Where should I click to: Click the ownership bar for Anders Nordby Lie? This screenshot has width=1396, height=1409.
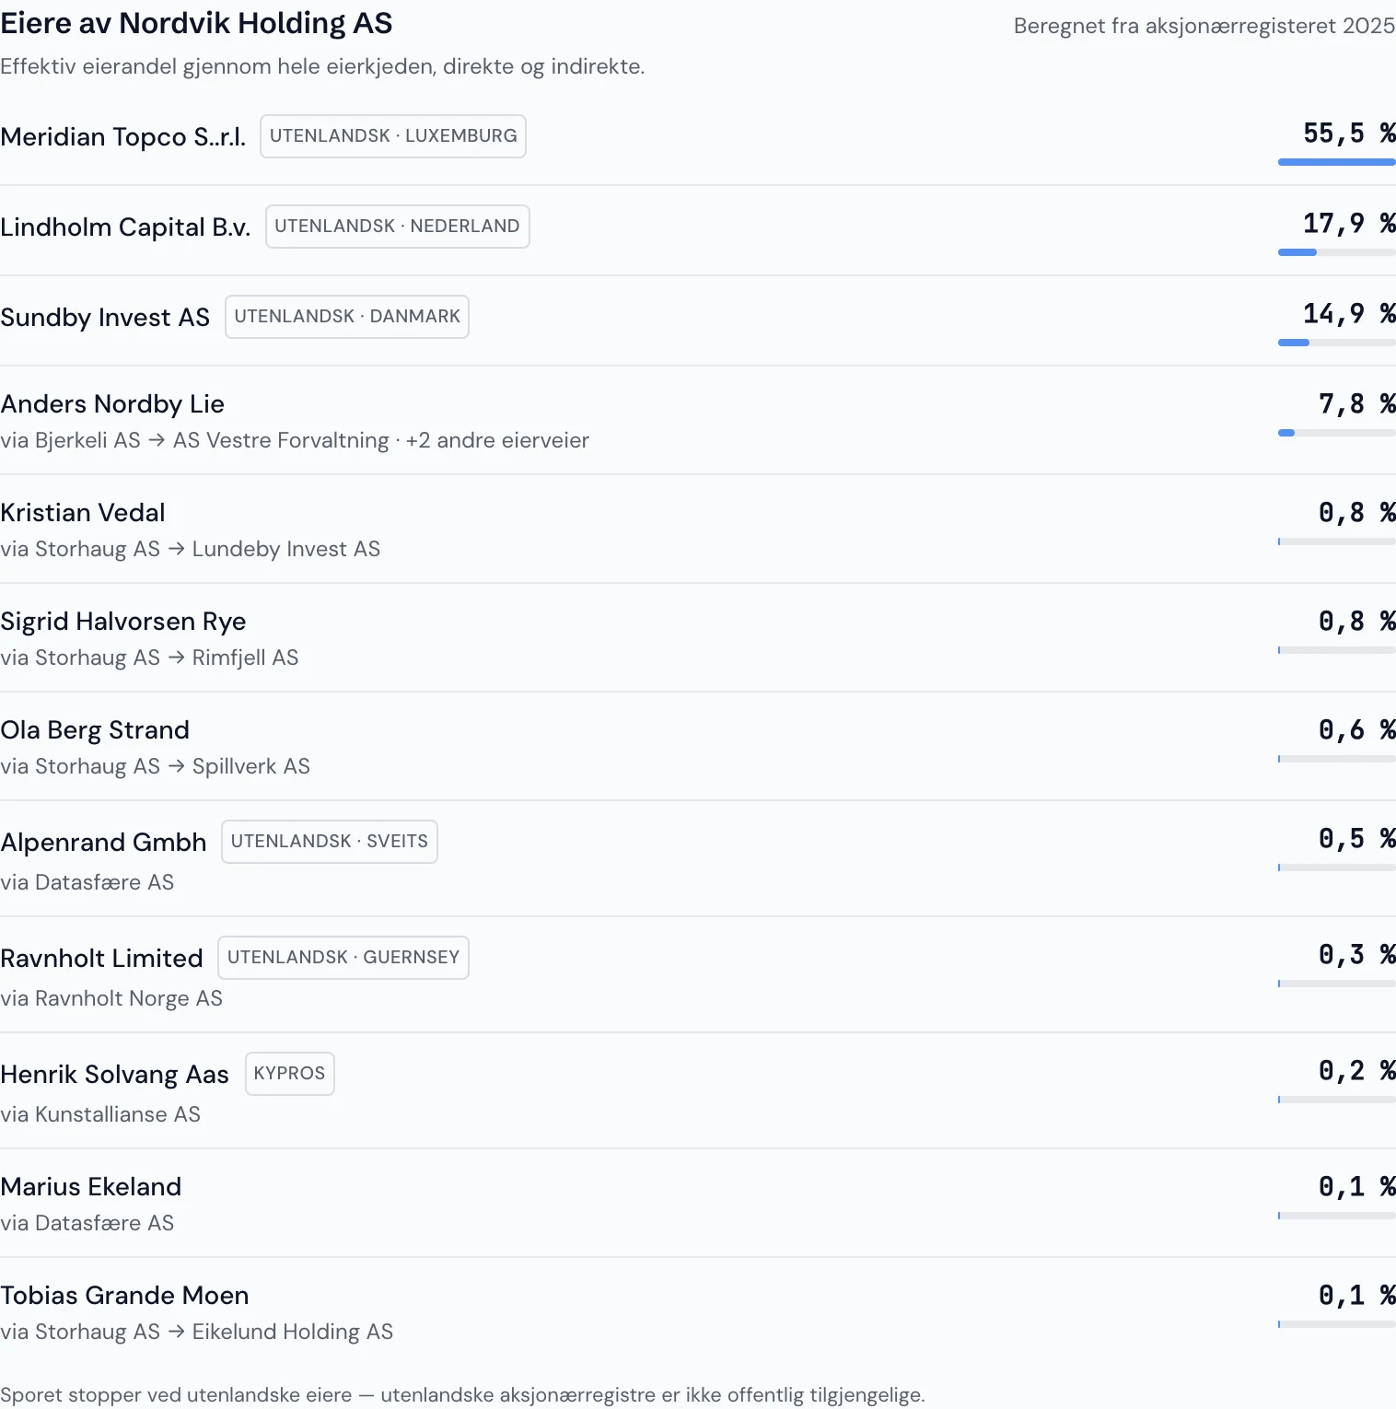click(1337, 433)
